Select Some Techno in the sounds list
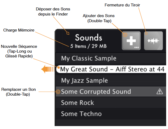Screen dimensions: 168x129 (x=111, y=114)
